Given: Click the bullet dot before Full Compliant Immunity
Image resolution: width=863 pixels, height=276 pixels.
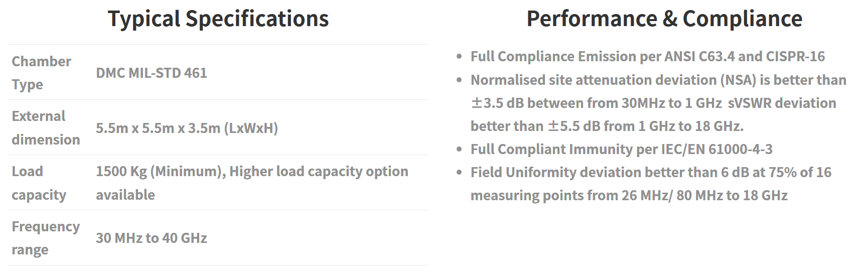Looking at the screenshot, I should [459, 150].
